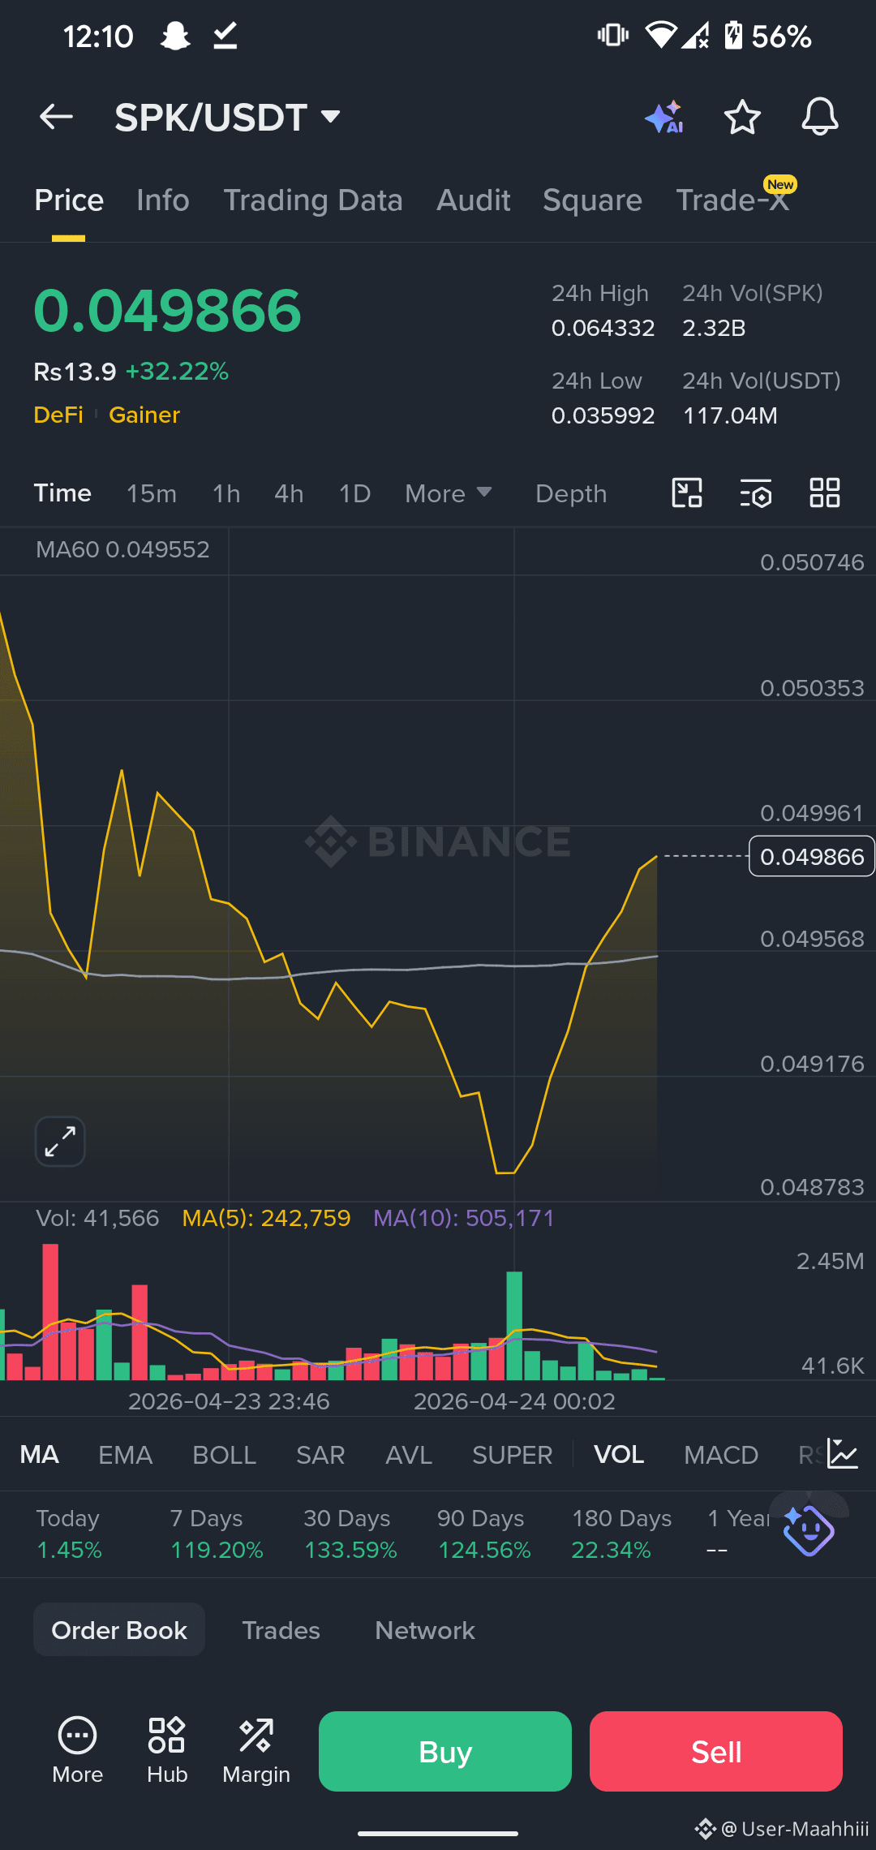Go back with the arrow icon
This screenshot has height=1850, width=876.
pyautogui.click(x=56, y=117)
